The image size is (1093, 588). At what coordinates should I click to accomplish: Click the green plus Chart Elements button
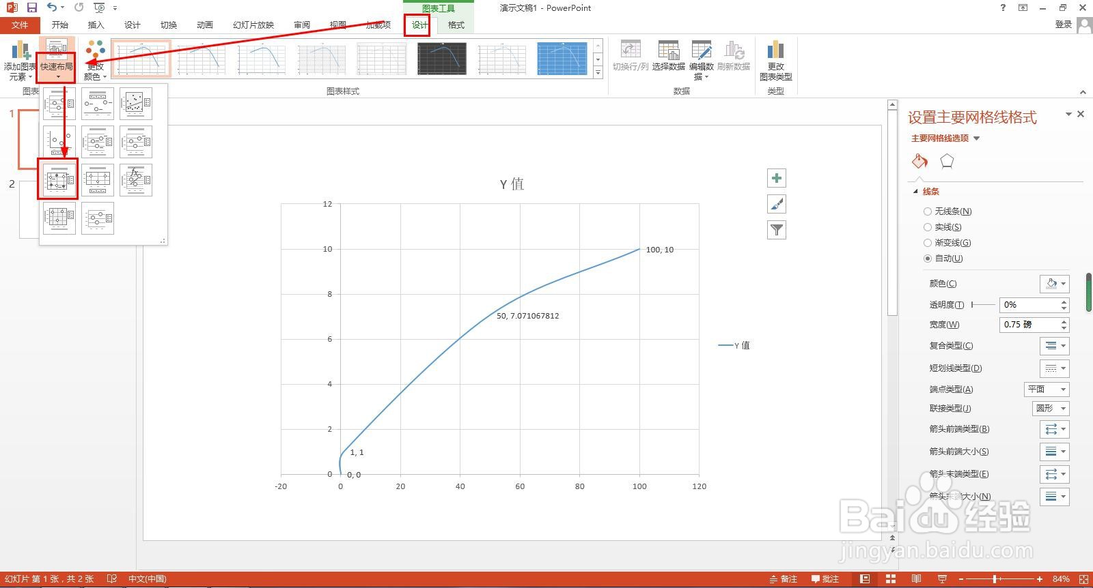(x=777, y=178)
